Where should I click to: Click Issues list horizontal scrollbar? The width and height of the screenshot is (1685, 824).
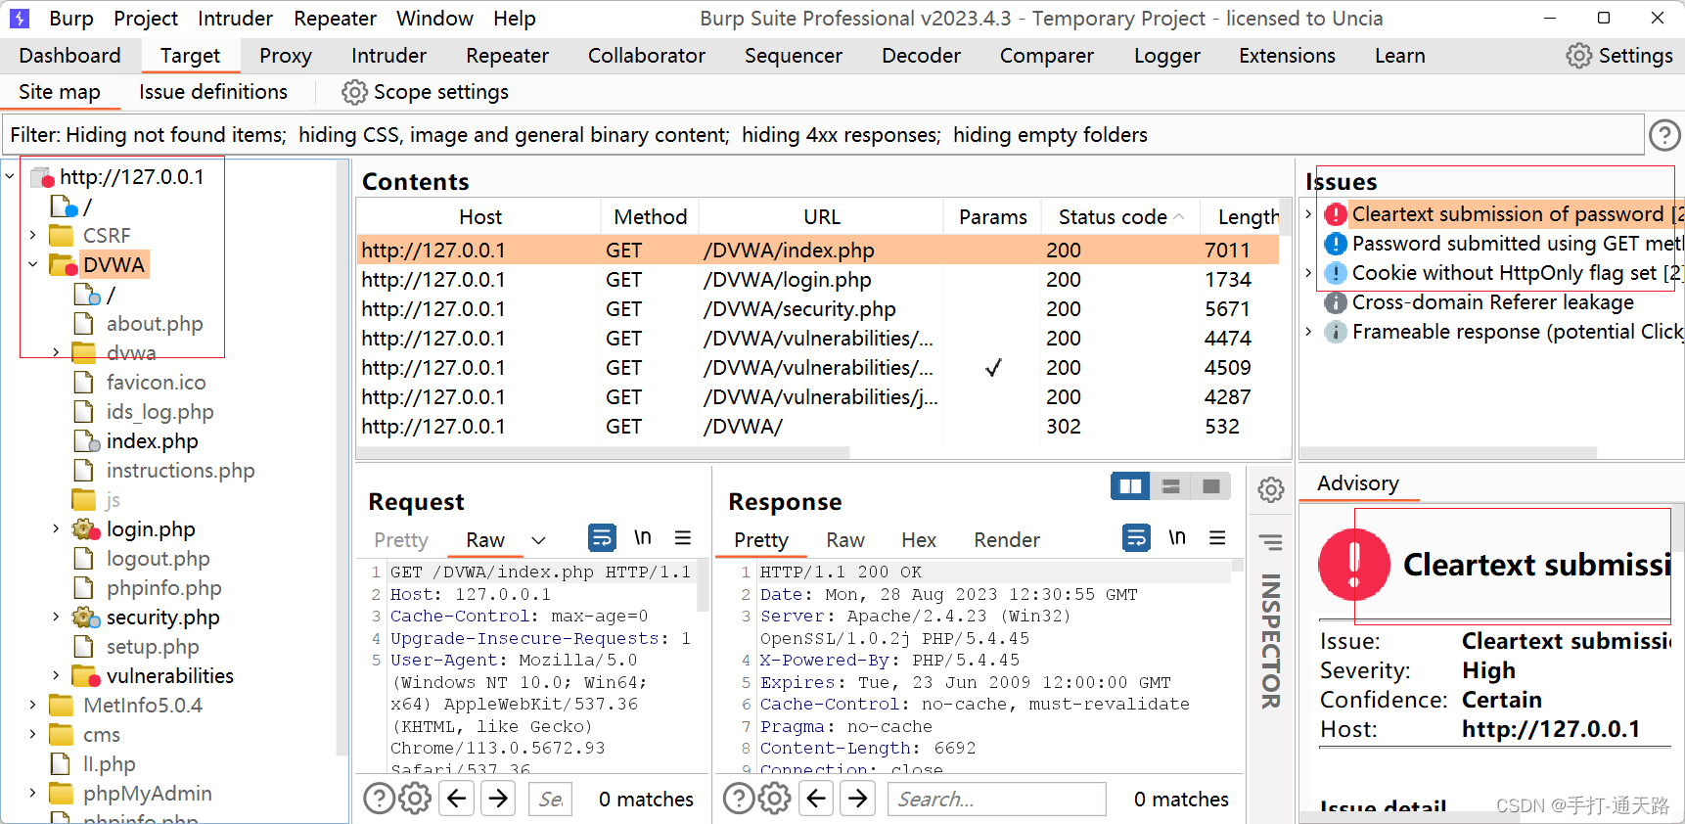(x=1448, y=452)
